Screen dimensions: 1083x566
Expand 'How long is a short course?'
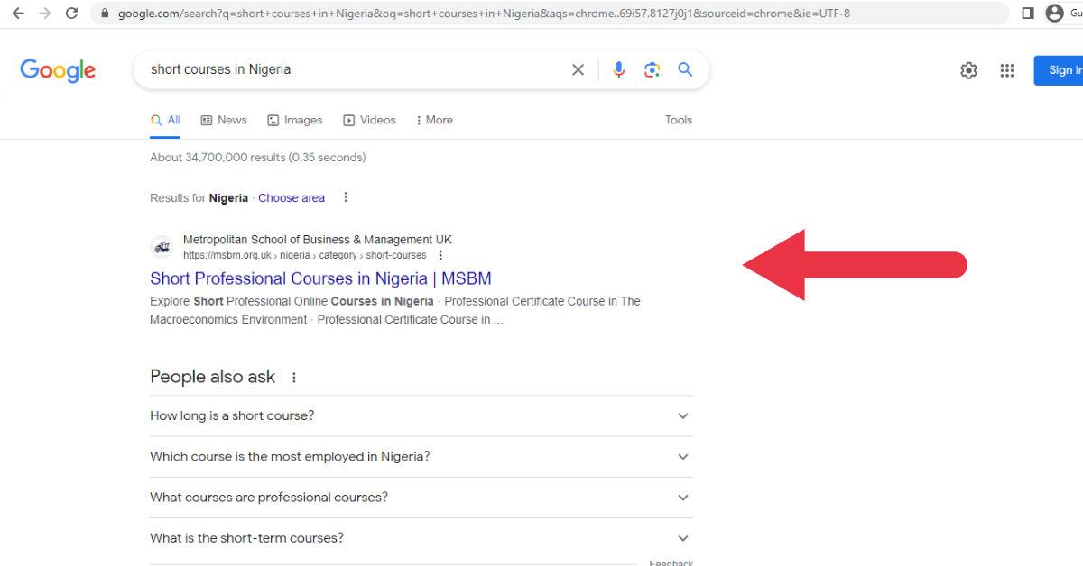coord(421,415)
